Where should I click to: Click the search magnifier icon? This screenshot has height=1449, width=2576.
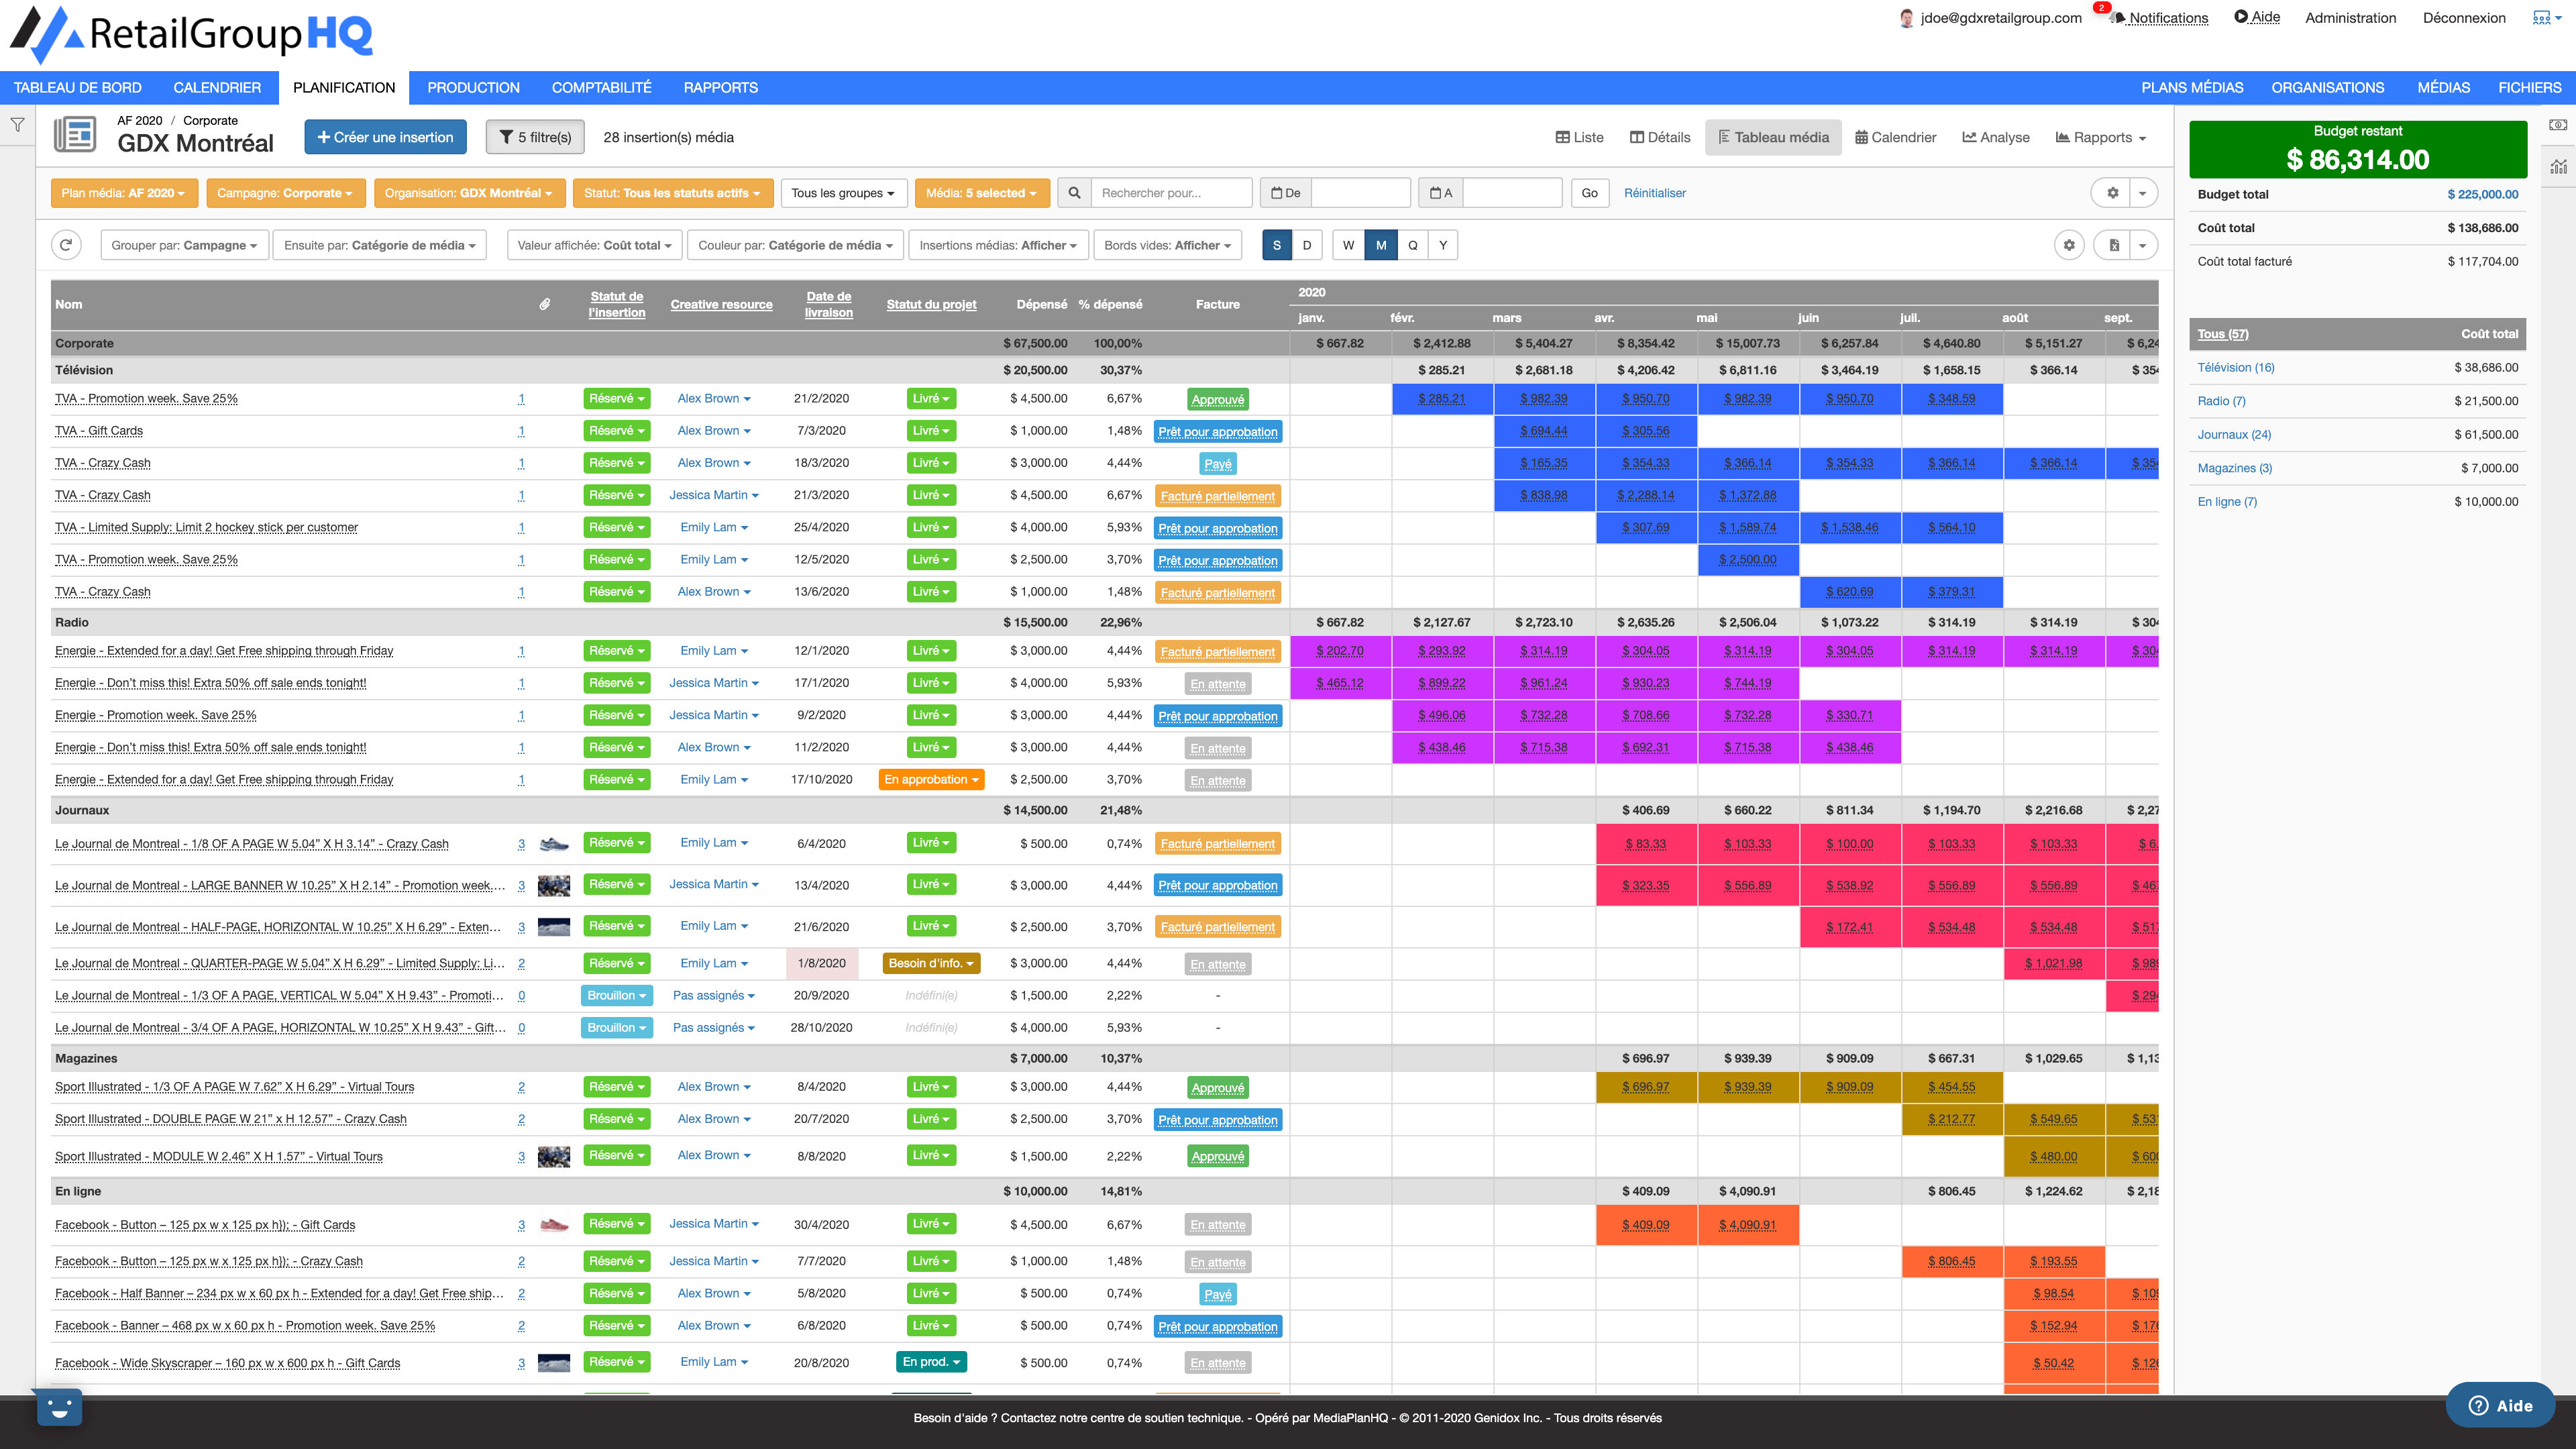1074,193
